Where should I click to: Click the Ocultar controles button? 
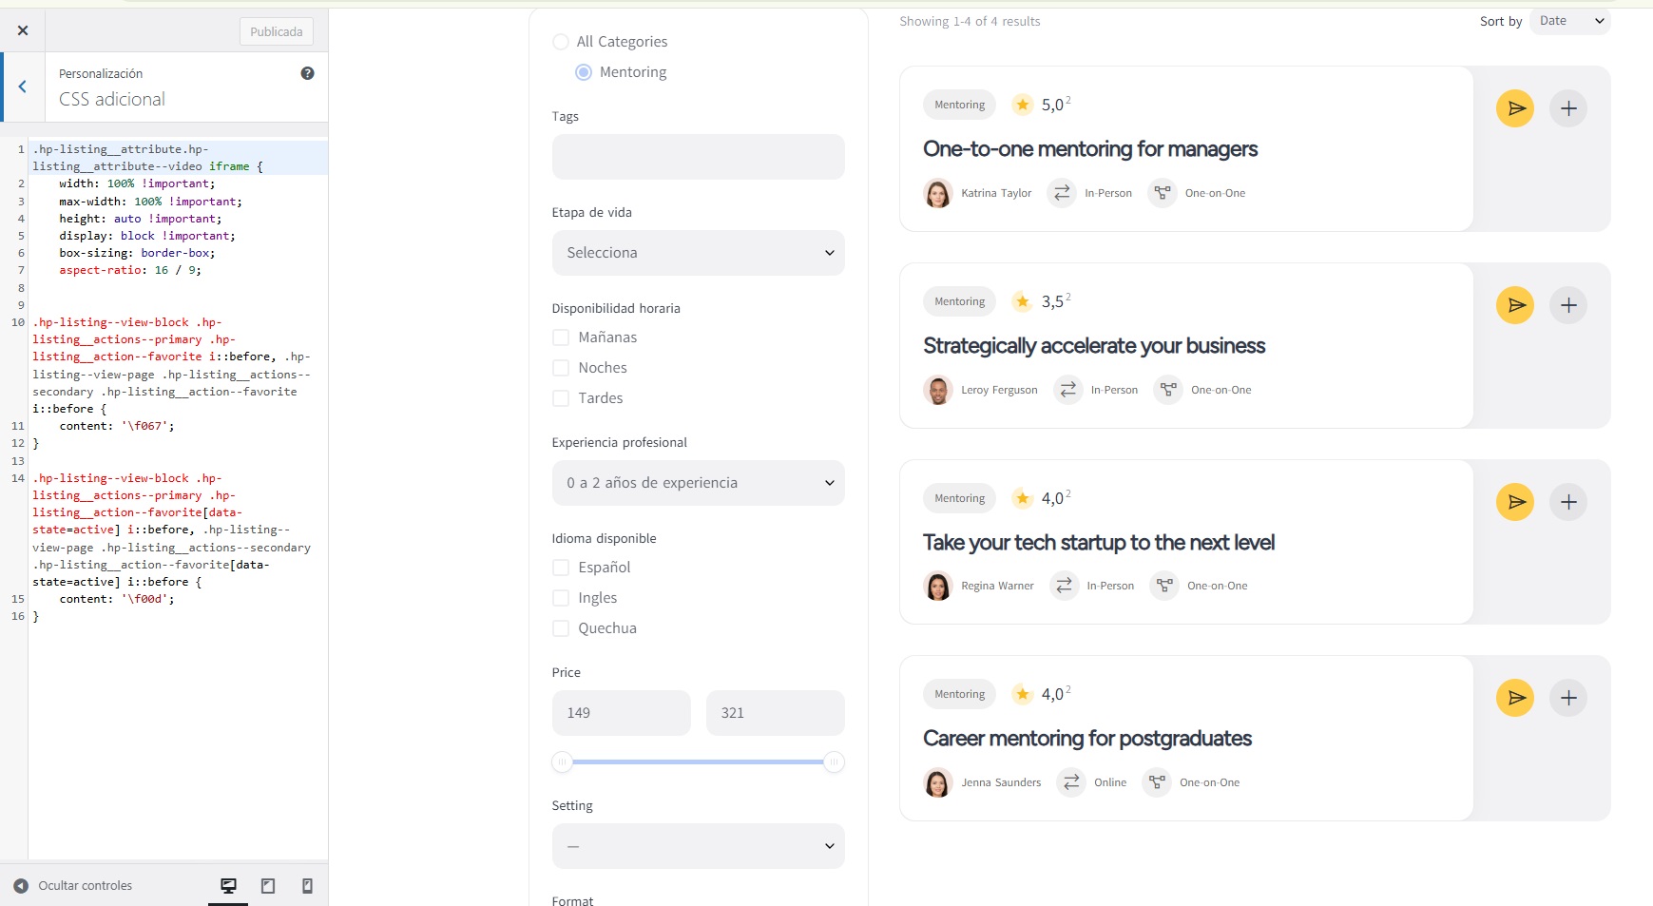(73, 886)
